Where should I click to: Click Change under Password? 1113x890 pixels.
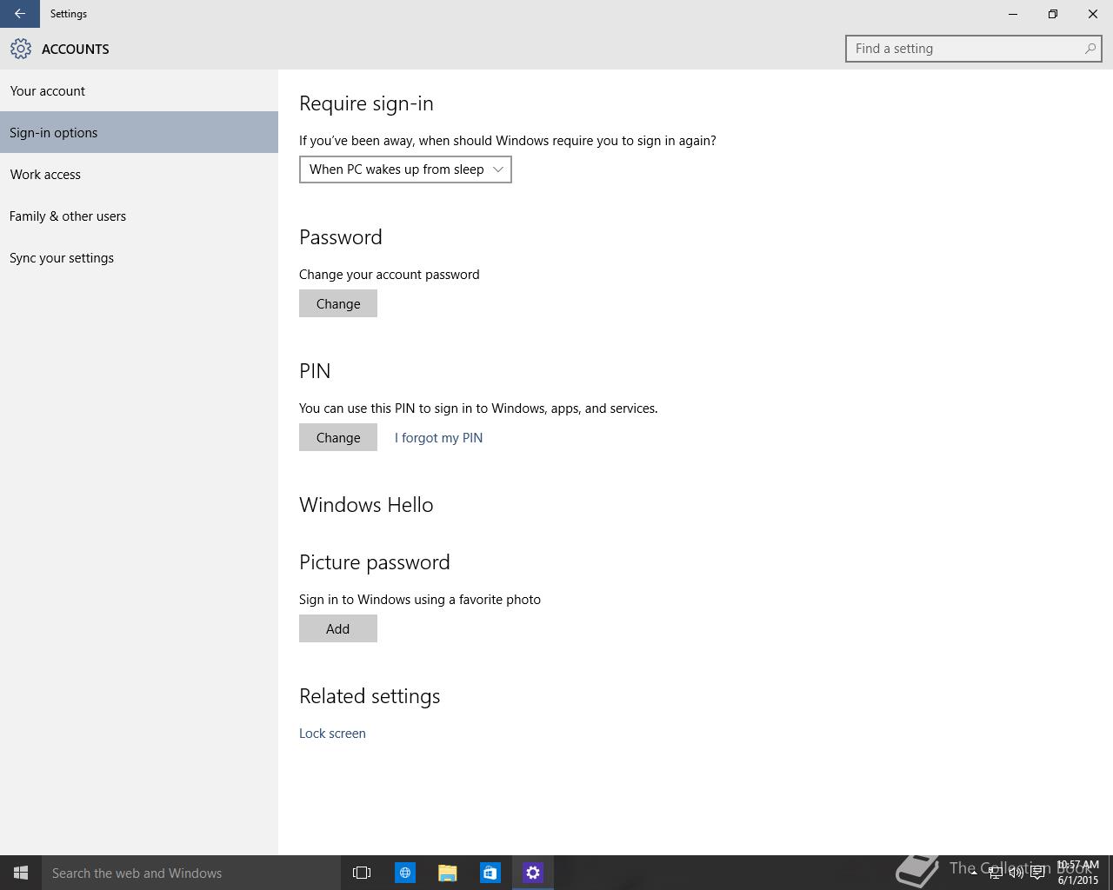coord(338,303)
